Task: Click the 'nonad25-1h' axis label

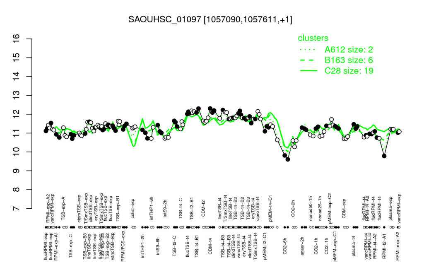Action: [320, 209]
